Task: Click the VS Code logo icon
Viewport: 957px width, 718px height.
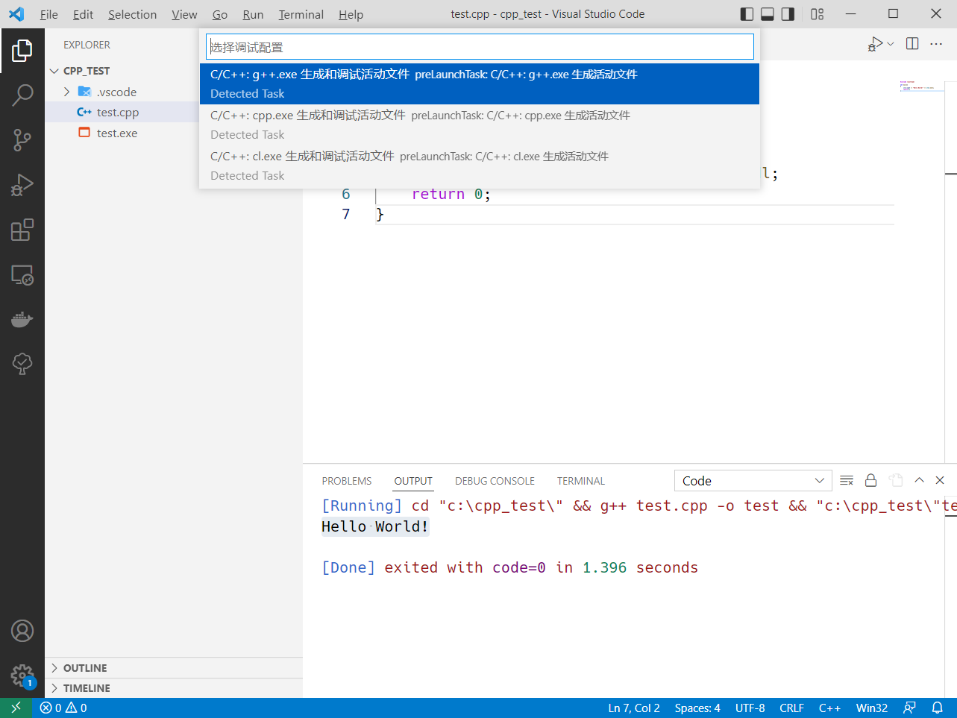Action: 16,14
